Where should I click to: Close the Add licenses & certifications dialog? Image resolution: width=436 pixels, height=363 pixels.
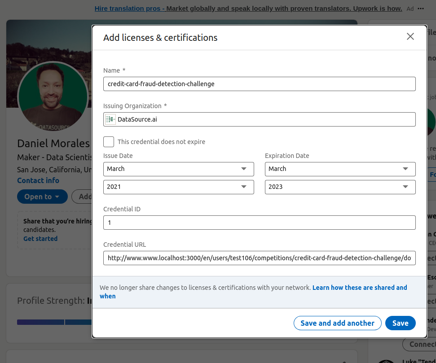click(x=410, y=37)
